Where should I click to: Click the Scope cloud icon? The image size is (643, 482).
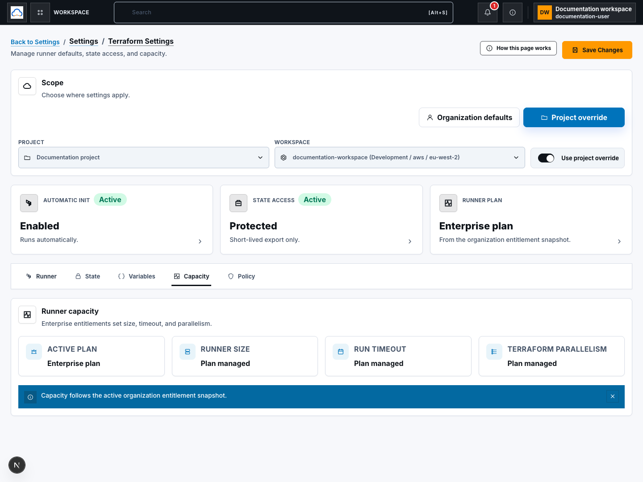[x=27, y=86]
